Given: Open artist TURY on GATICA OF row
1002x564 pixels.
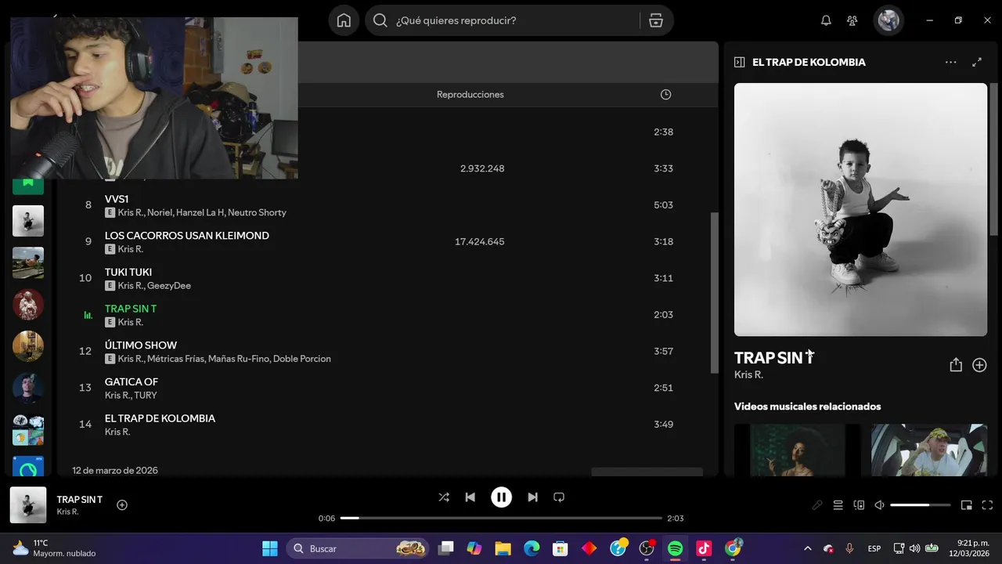Looking at the screenshot, I should click(146, 396).
